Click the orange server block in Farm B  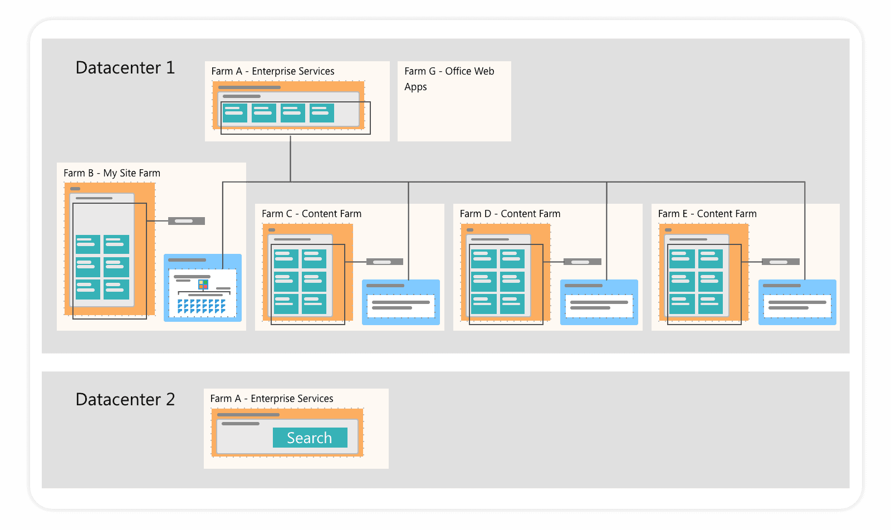pyautogui.click(x=110, y=249)
